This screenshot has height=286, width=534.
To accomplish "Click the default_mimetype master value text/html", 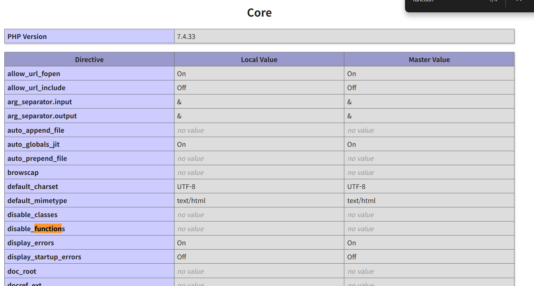I will click(x=361, y=201).
